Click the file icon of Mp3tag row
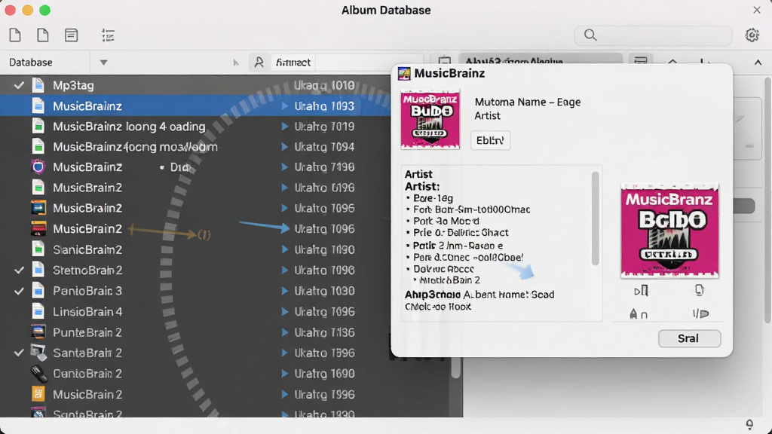The image size is (772, 434). point(38,85)
